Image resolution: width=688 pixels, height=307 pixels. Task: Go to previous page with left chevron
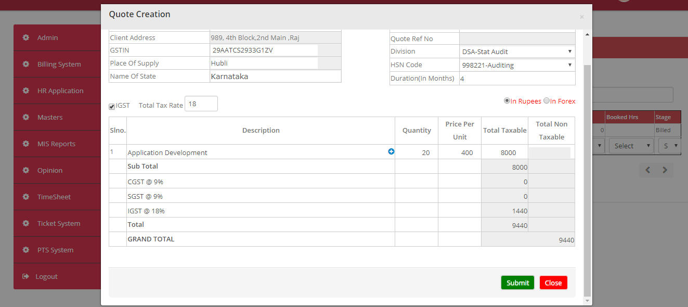click(648, 170)
